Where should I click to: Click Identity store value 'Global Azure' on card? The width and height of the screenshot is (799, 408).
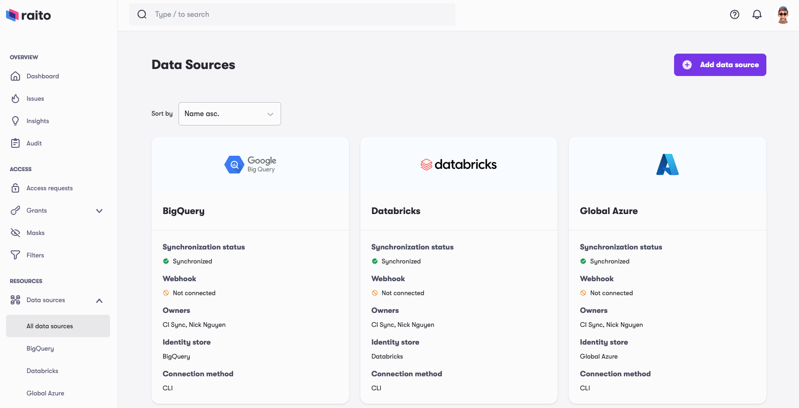[x=599, y=356]
